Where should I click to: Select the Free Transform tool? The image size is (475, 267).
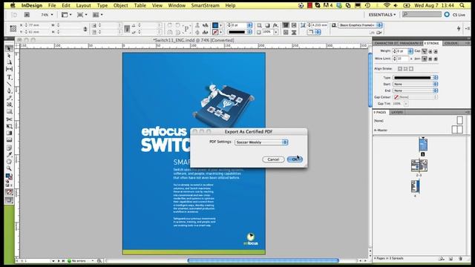click(x=9, y=126)
